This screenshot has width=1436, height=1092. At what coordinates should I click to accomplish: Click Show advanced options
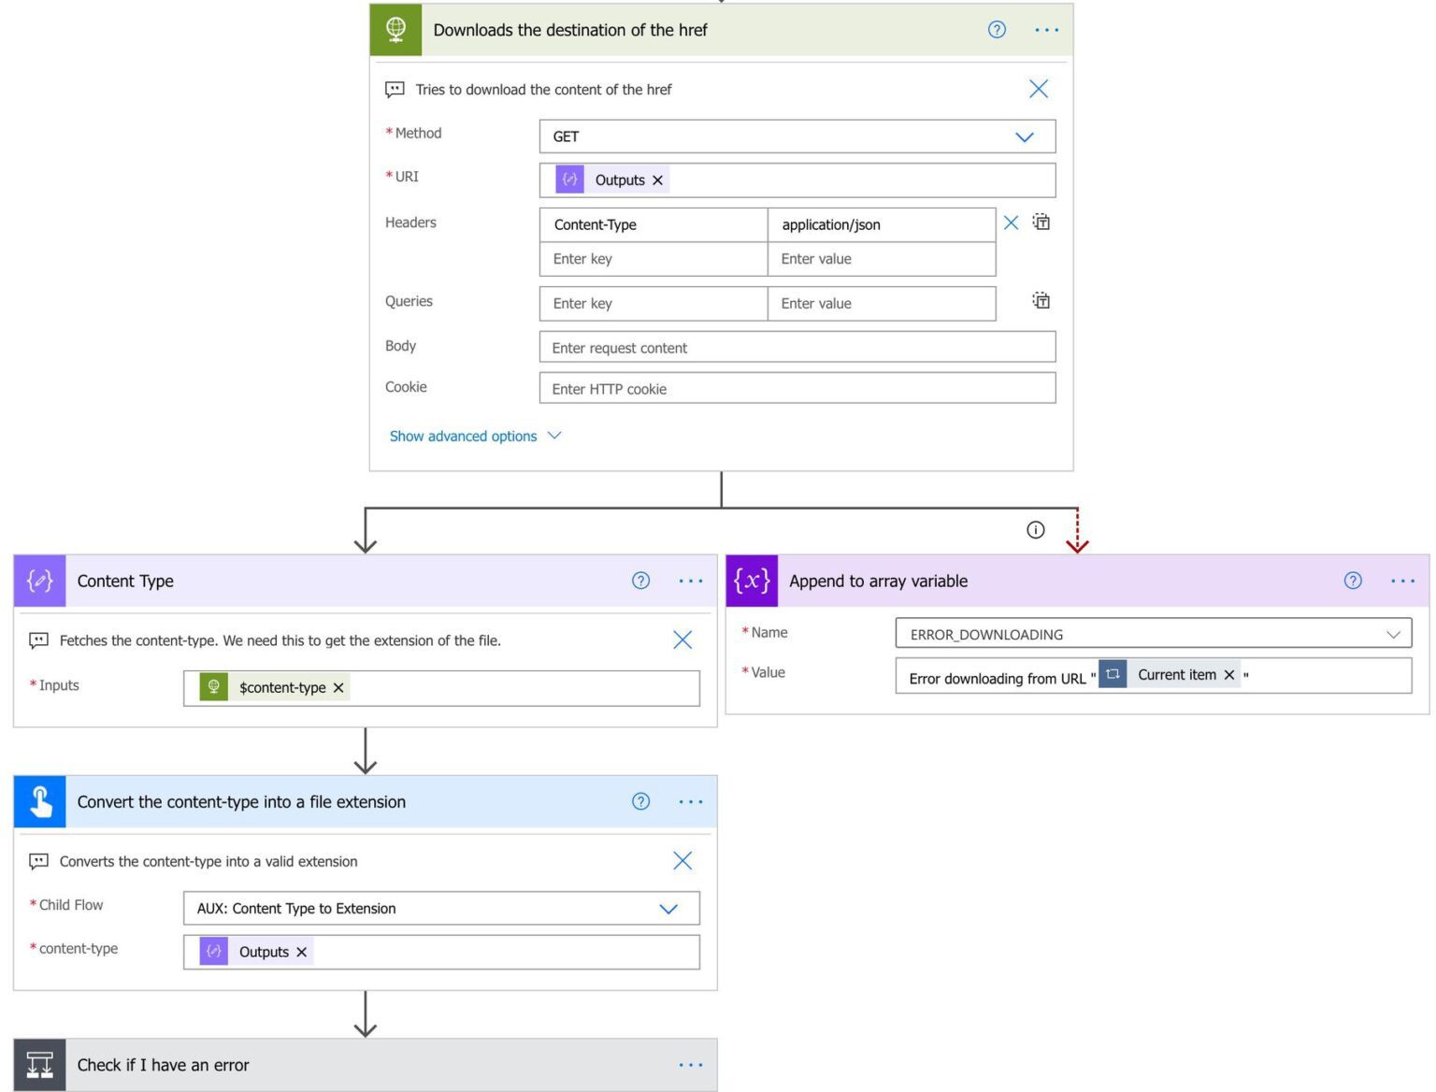[464, 436]
